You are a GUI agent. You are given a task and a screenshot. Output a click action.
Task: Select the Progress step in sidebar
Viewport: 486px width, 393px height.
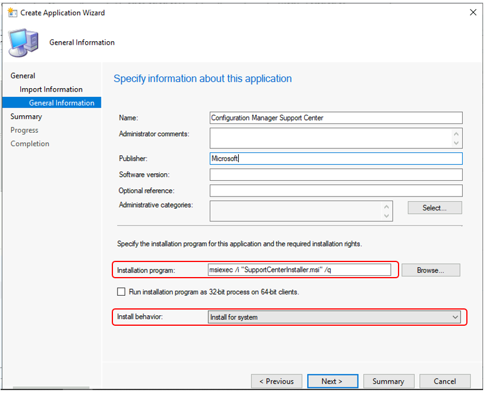point(24,130)
